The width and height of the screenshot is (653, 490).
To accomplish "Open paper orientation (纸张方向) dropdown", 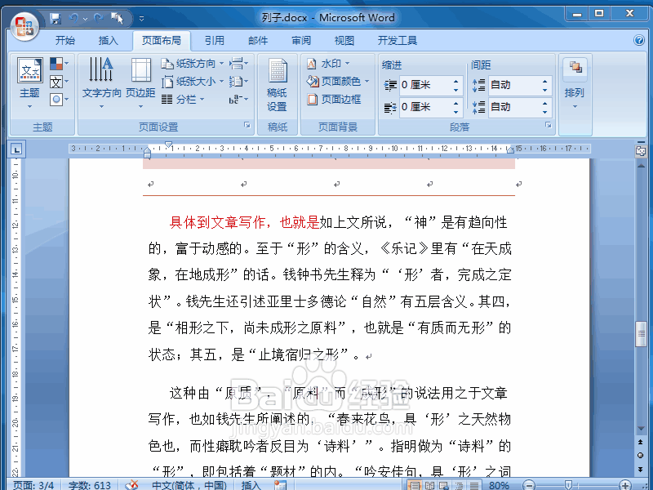I will coord(193,64).
